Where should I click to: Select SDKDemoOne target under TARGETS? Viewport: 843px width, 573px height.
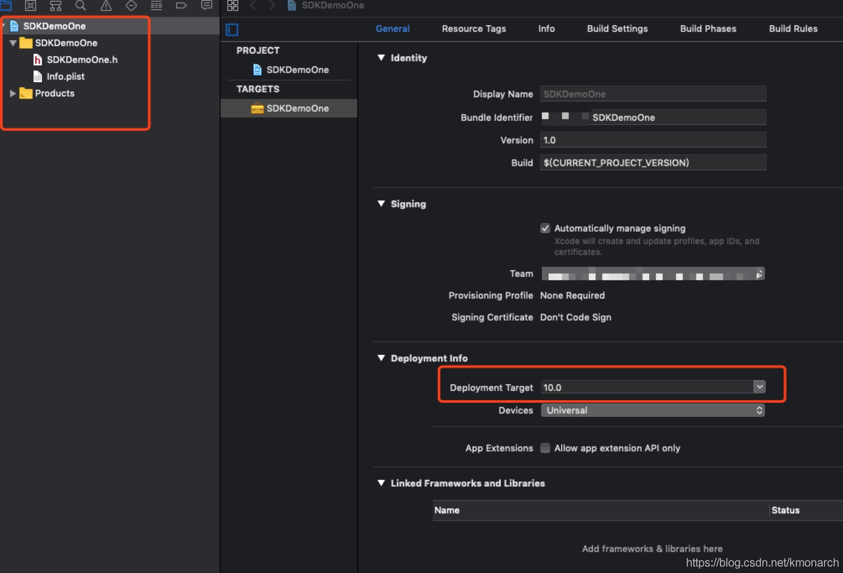(297, 108)
